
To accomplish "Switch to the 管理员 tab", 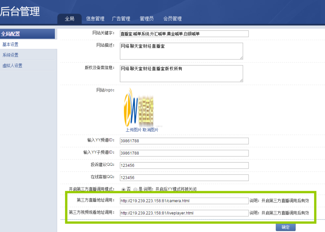I will [146, 19].
